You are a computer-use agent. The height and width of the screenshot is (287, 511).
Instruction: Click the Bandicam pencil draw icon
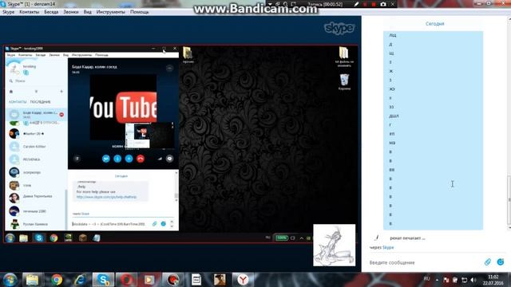tap(357, 4)
